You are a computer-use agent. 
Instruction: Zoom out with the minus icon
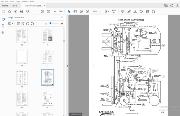coord(81,11)
